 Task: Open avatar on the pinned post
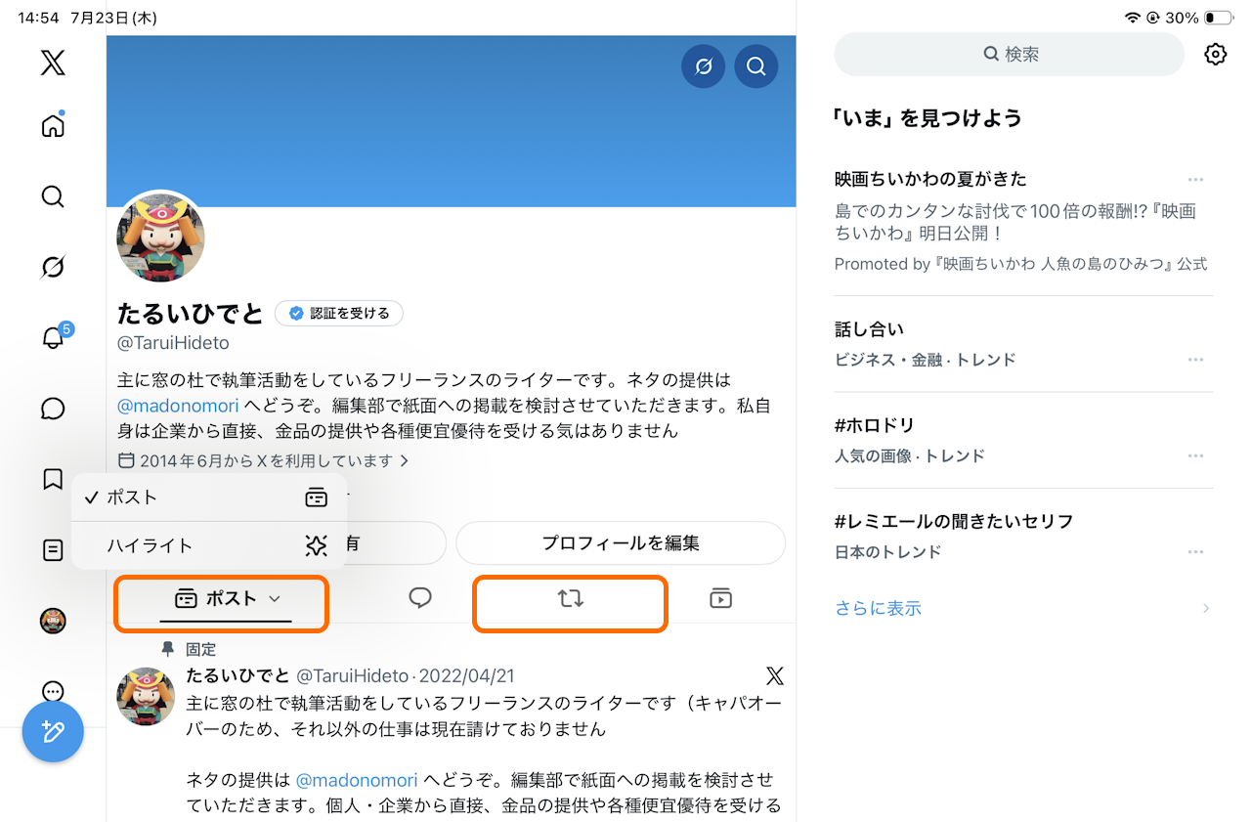point(146,697)
